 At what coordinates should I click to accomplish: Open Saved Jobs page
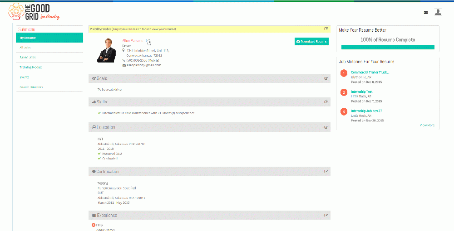click(x=28, y=58)
